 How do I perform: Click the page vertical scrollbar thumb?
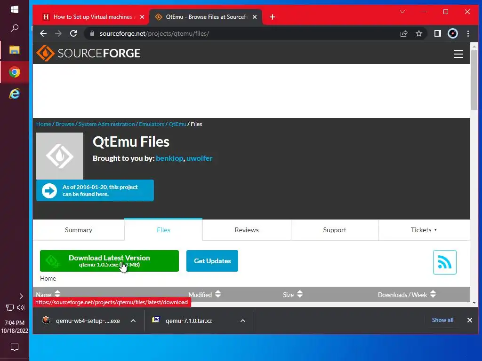[x=474, y=80]
